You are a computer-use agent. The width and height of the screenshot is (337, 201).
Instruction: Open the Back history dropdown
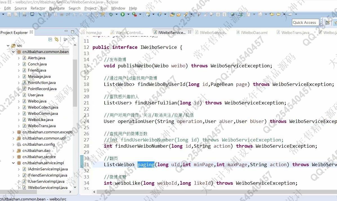click(284, 14)
